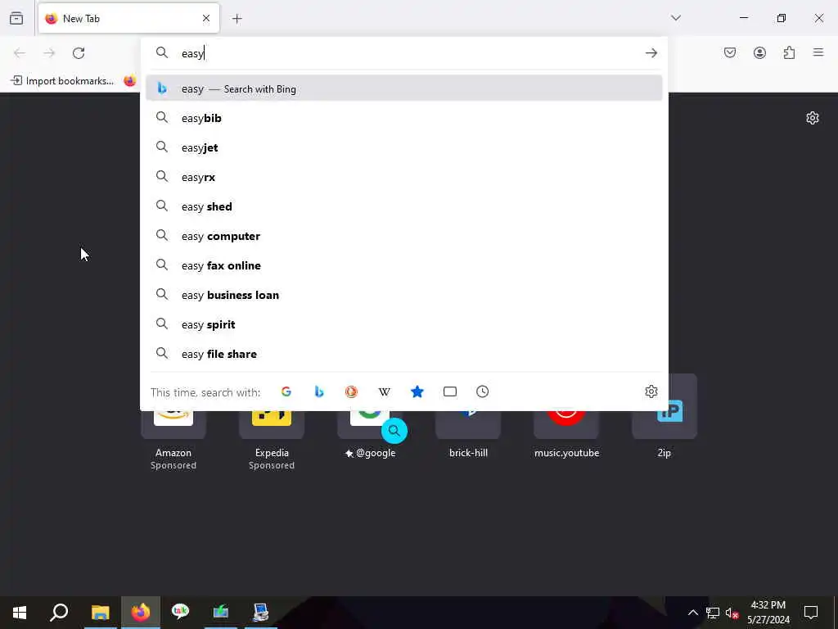Search open tabs with the tabs icon
838x629 pixels.
click(x=450, y=391)
